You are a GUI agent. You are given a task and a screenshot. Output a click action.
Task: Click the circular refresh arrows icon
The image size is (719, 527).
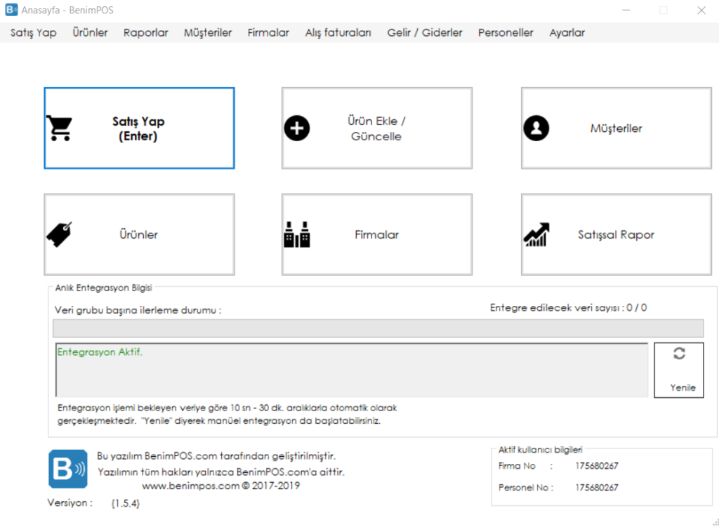(x=679, y=353)
